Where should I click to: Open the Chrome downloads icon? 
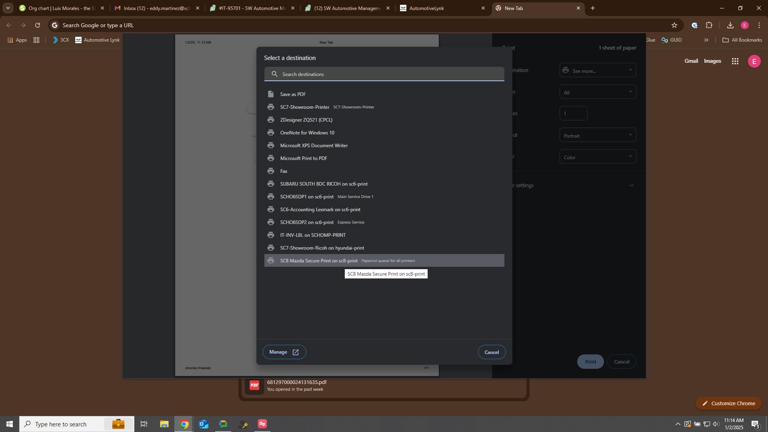730,25
